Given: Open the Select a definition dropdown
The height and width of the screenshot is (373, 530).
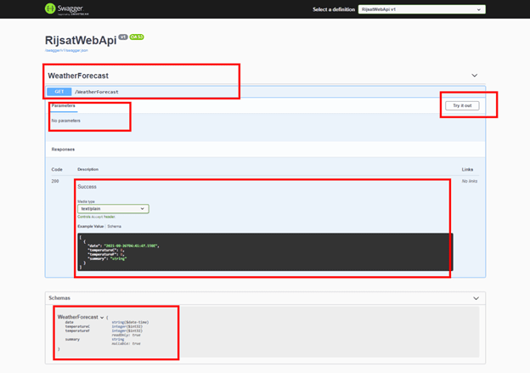Looking at the screenshot, I should point(421,9).
